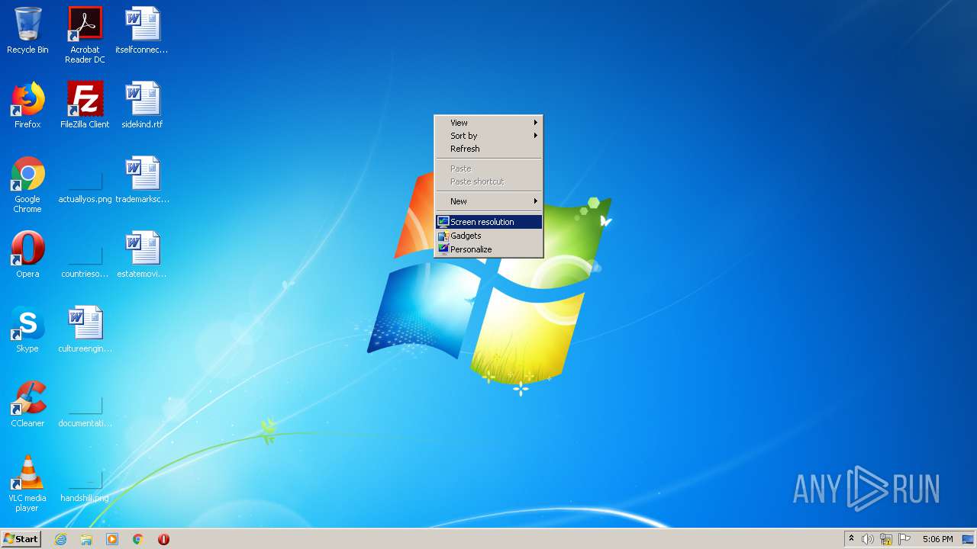Choose Screen resolution in context menu
Image resolution: width=977 pixels, height=549 pixels.
tap(488, 222)
